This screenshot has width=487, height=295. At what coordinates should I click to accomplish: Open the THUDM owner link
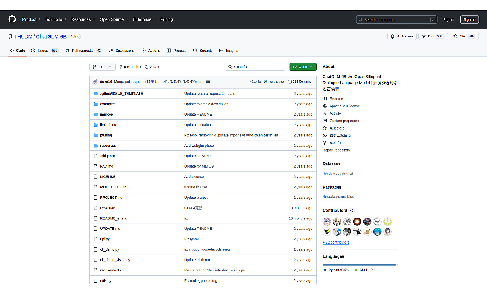click(x=23, y=37)
